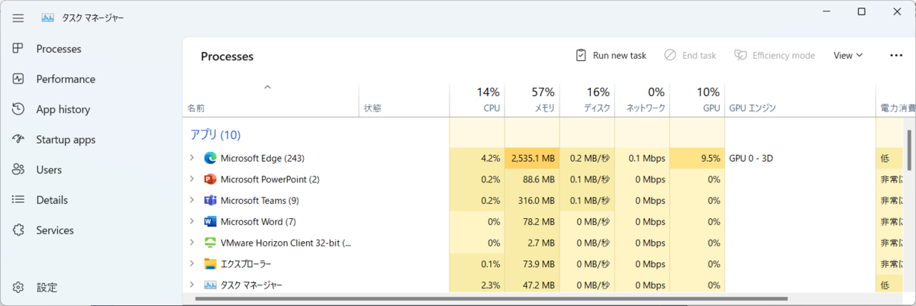Expand the Microsoft Teams process group
The image size is (916, 306).
(192, 201)
